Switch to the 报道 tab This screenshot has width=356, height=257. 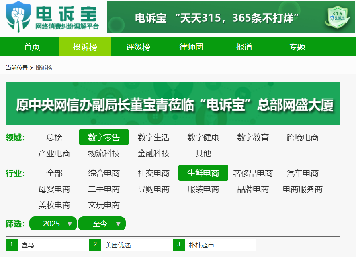(244, 46)
